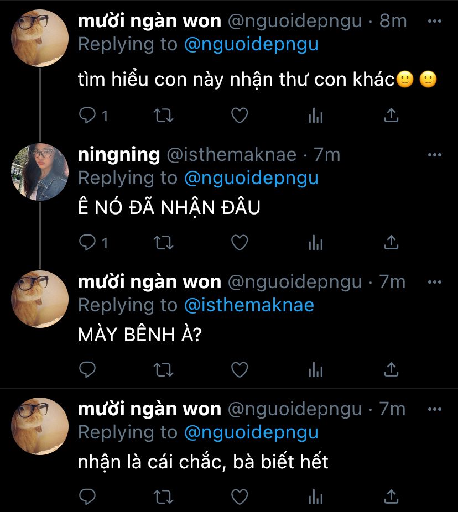
Task: Like the 'MÀY BÊNH À?' tweet
Action: (239, 369)
